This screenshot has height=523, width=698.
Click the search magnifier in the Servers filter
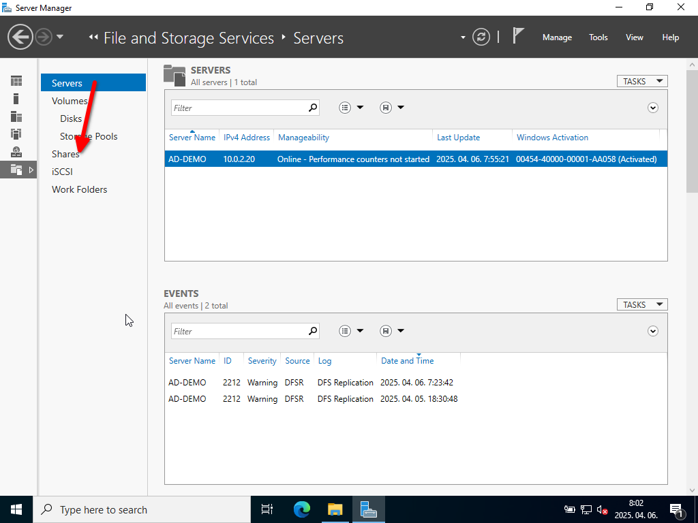point(313,108)
